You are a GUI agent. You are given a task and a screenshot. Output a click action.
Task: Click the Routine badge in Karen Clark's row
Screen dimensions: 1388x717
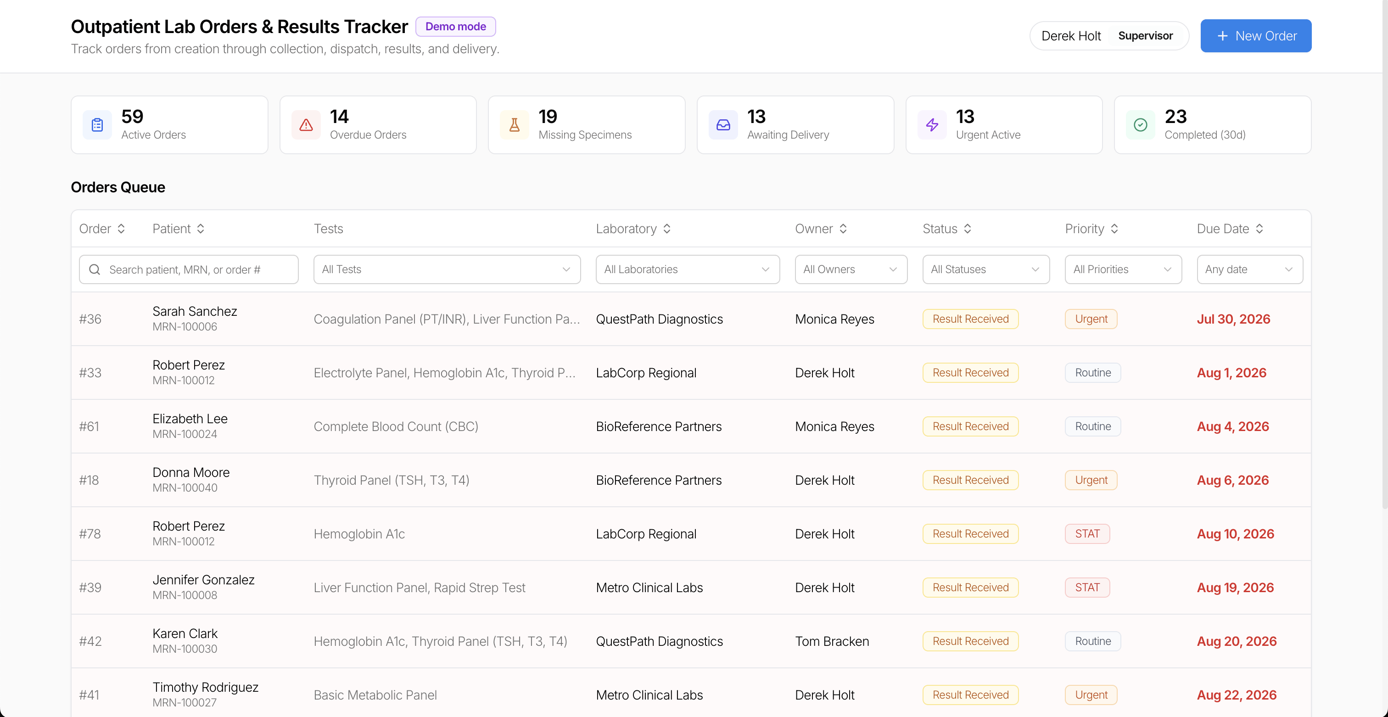1093,641
